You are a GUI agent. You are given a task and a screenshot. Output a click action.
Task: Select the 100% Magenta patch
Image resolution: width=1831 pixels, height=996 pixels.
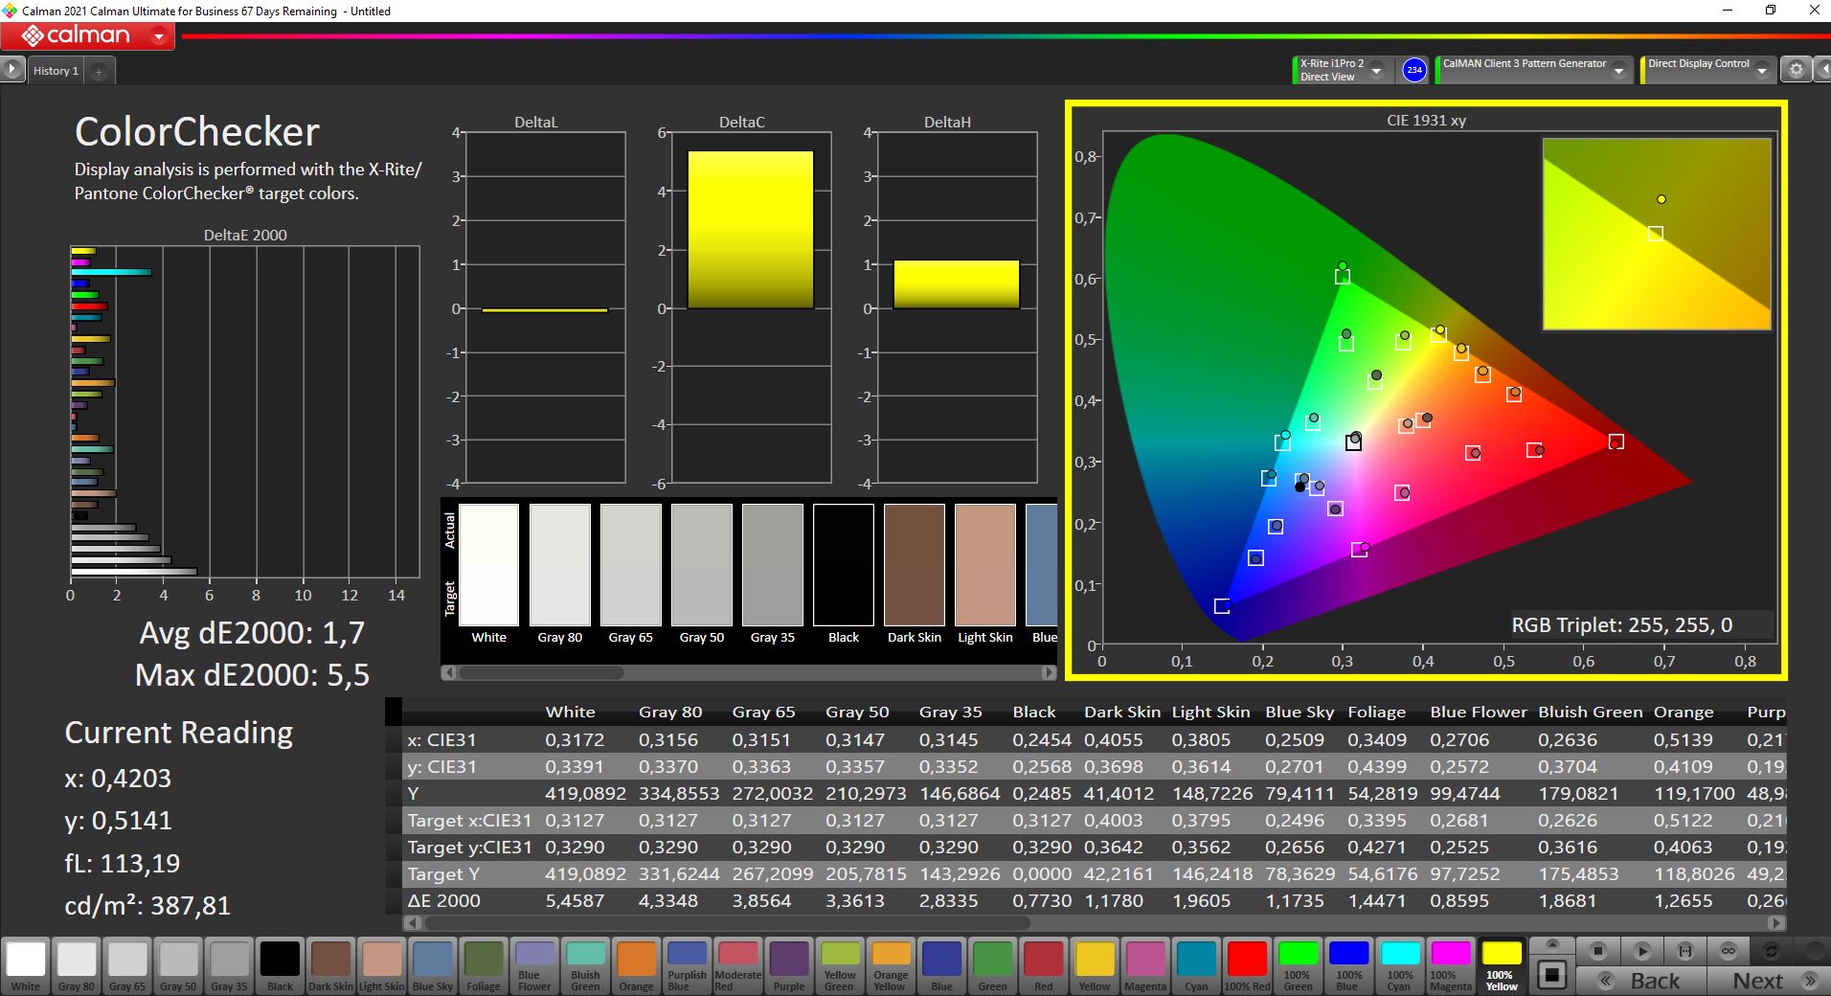tap(1451, 965)
